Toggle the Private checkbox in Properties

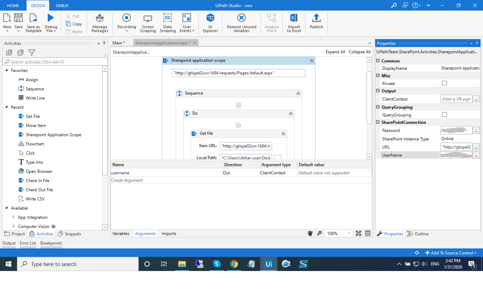click(444, 83)
